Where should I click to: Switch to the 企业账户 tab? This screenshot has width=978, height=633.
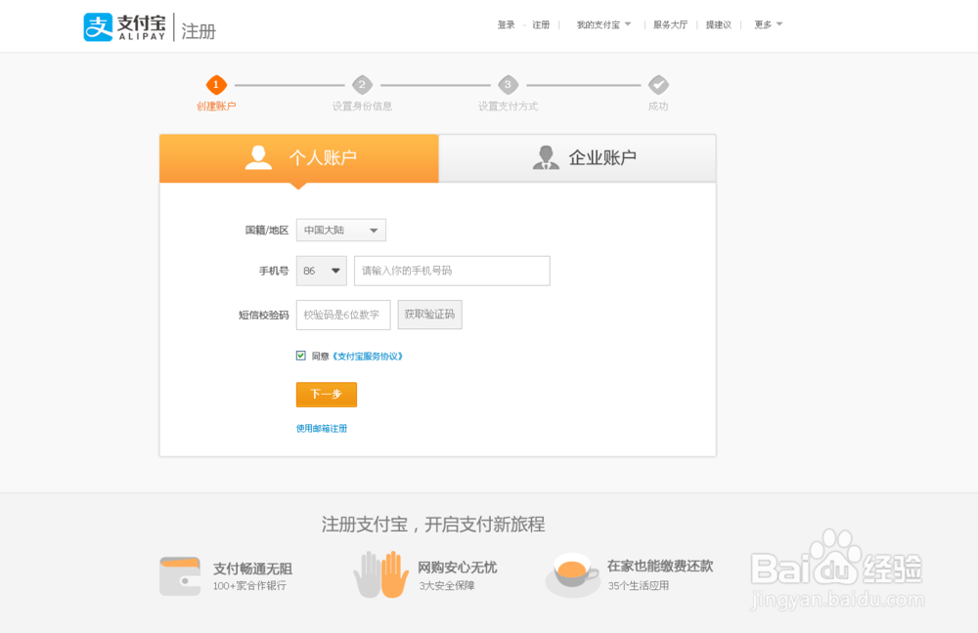578,158
